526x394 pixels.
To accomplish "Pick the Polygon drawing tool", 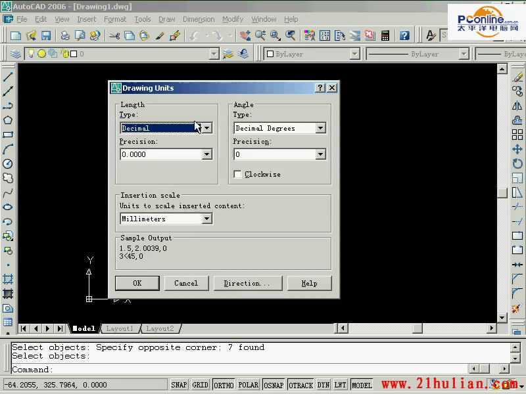I will click(x=8, y=120).
